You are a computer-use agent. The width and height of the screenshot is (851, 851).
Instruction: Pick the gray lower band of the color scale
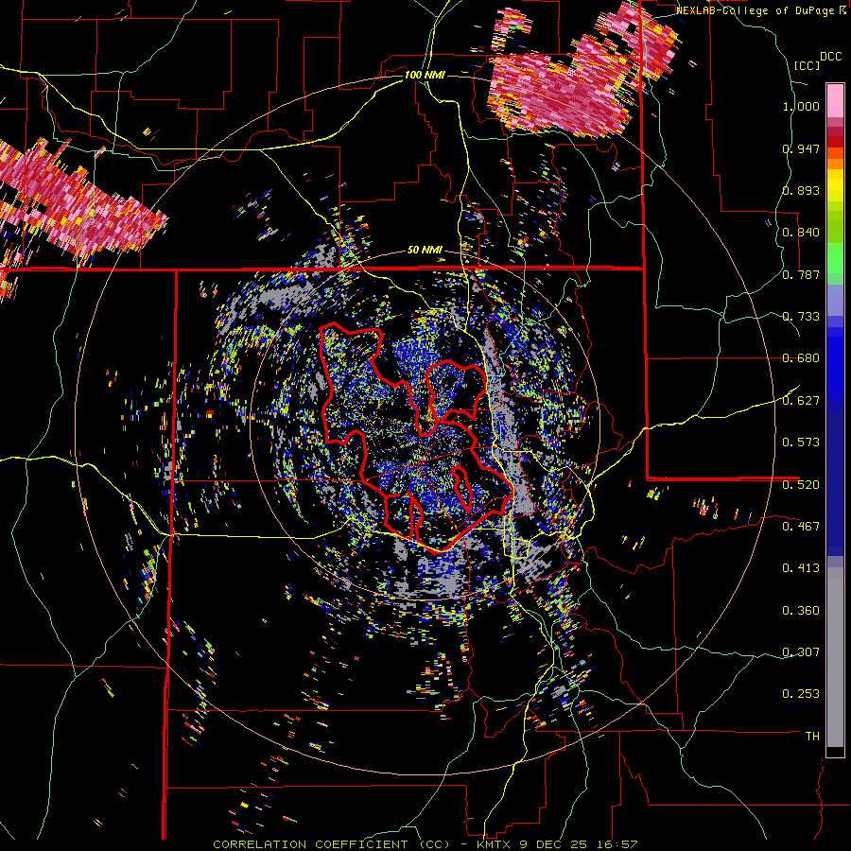point(835,657)
